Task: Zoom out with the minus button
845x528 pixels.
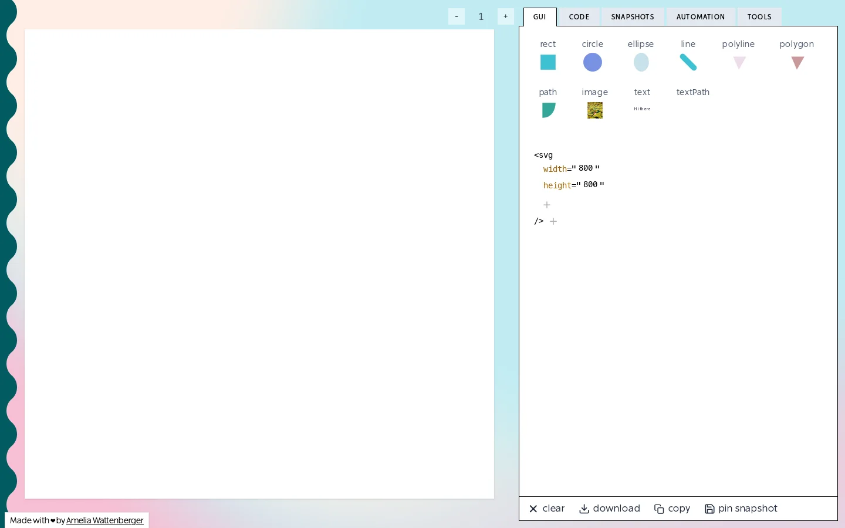Action: click(457, 16)
